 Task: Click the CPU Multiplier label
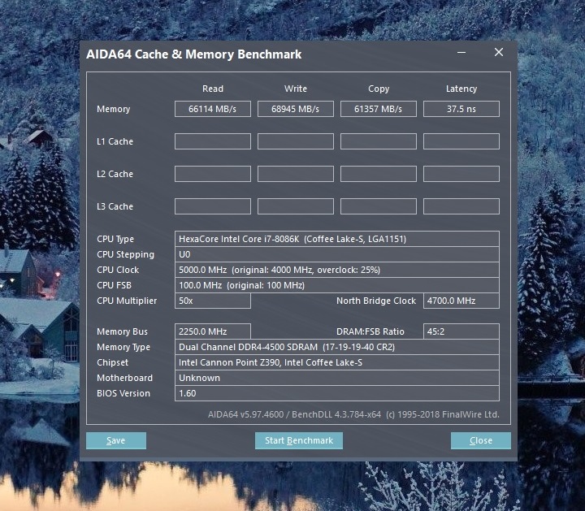tap(127, 301)
